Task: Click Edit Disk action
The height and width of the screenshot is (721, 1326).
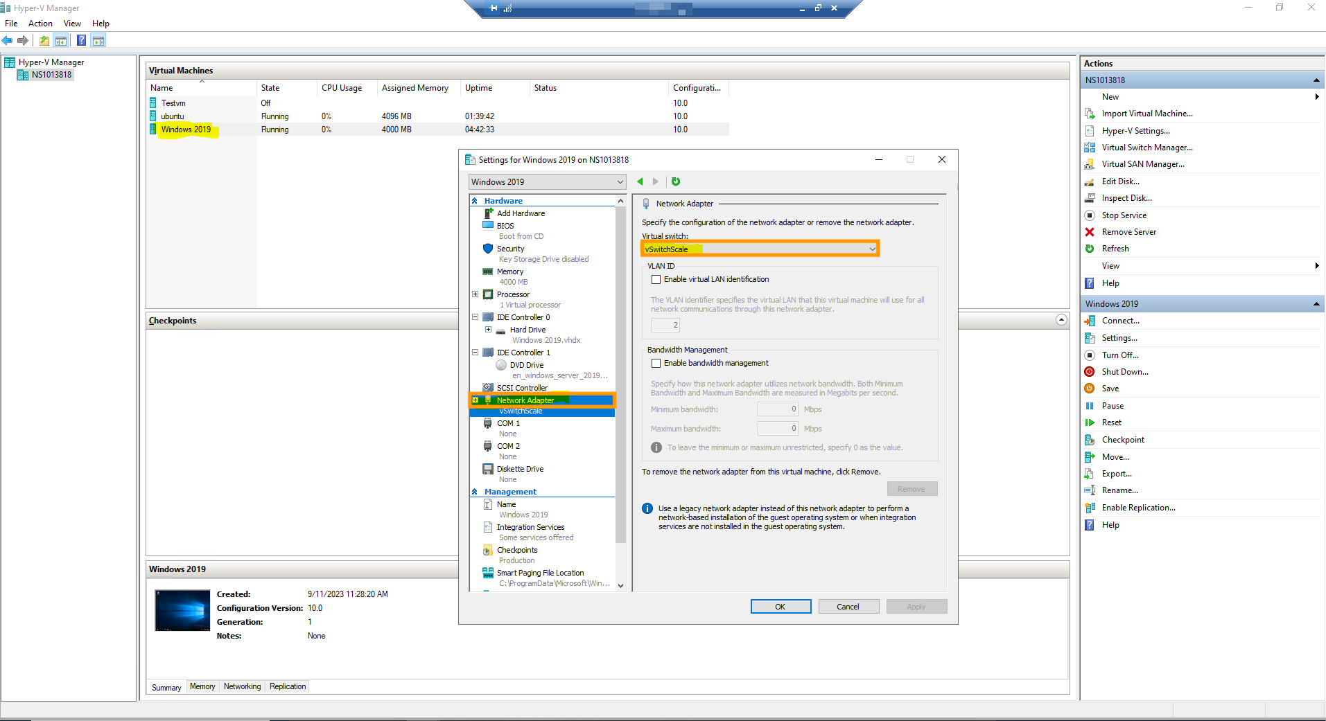Action: coord(1120,181)
